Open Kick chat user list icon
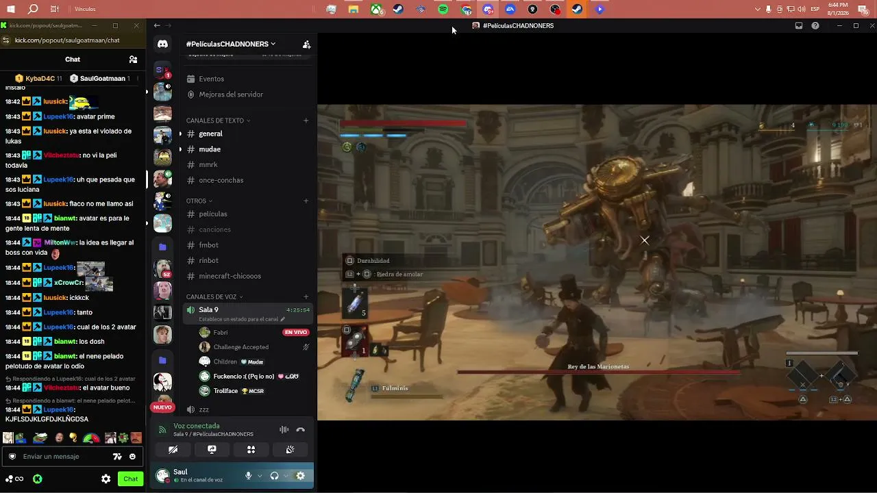Viewport: 877px width, 493px height. [133, 60]
